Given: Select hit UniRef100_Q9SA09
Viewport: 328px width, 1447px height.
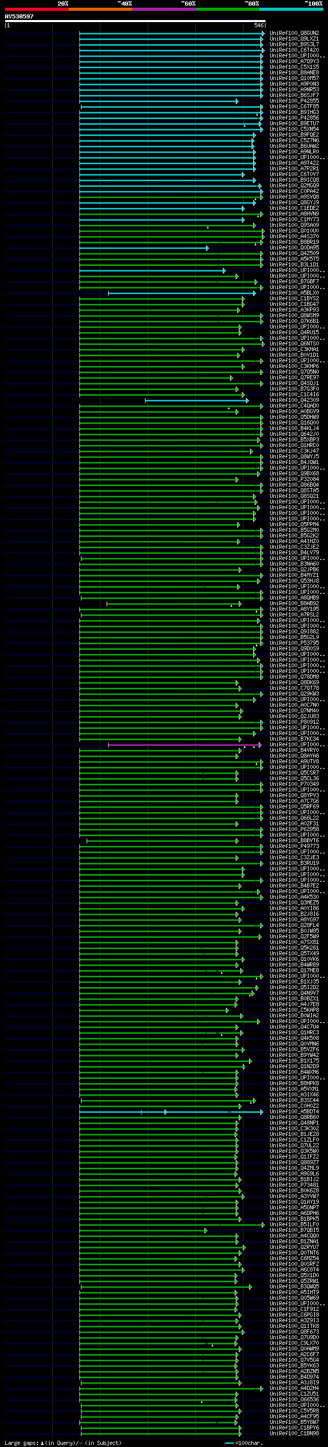Looking at the screenshot, I should pyautogui.click(x=294, y=225).
